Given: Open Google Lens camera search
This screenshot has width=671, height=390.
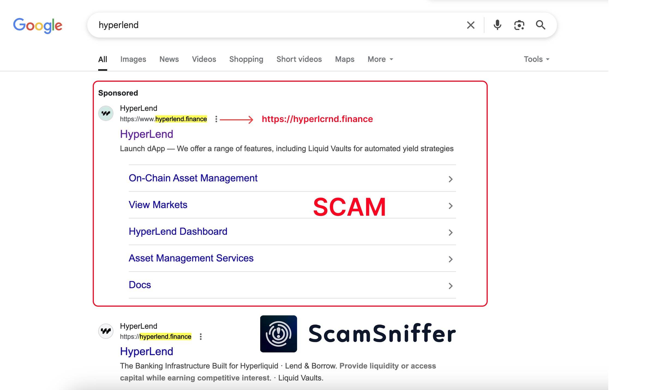Looking at the screenshot, I should click(519, 25).
